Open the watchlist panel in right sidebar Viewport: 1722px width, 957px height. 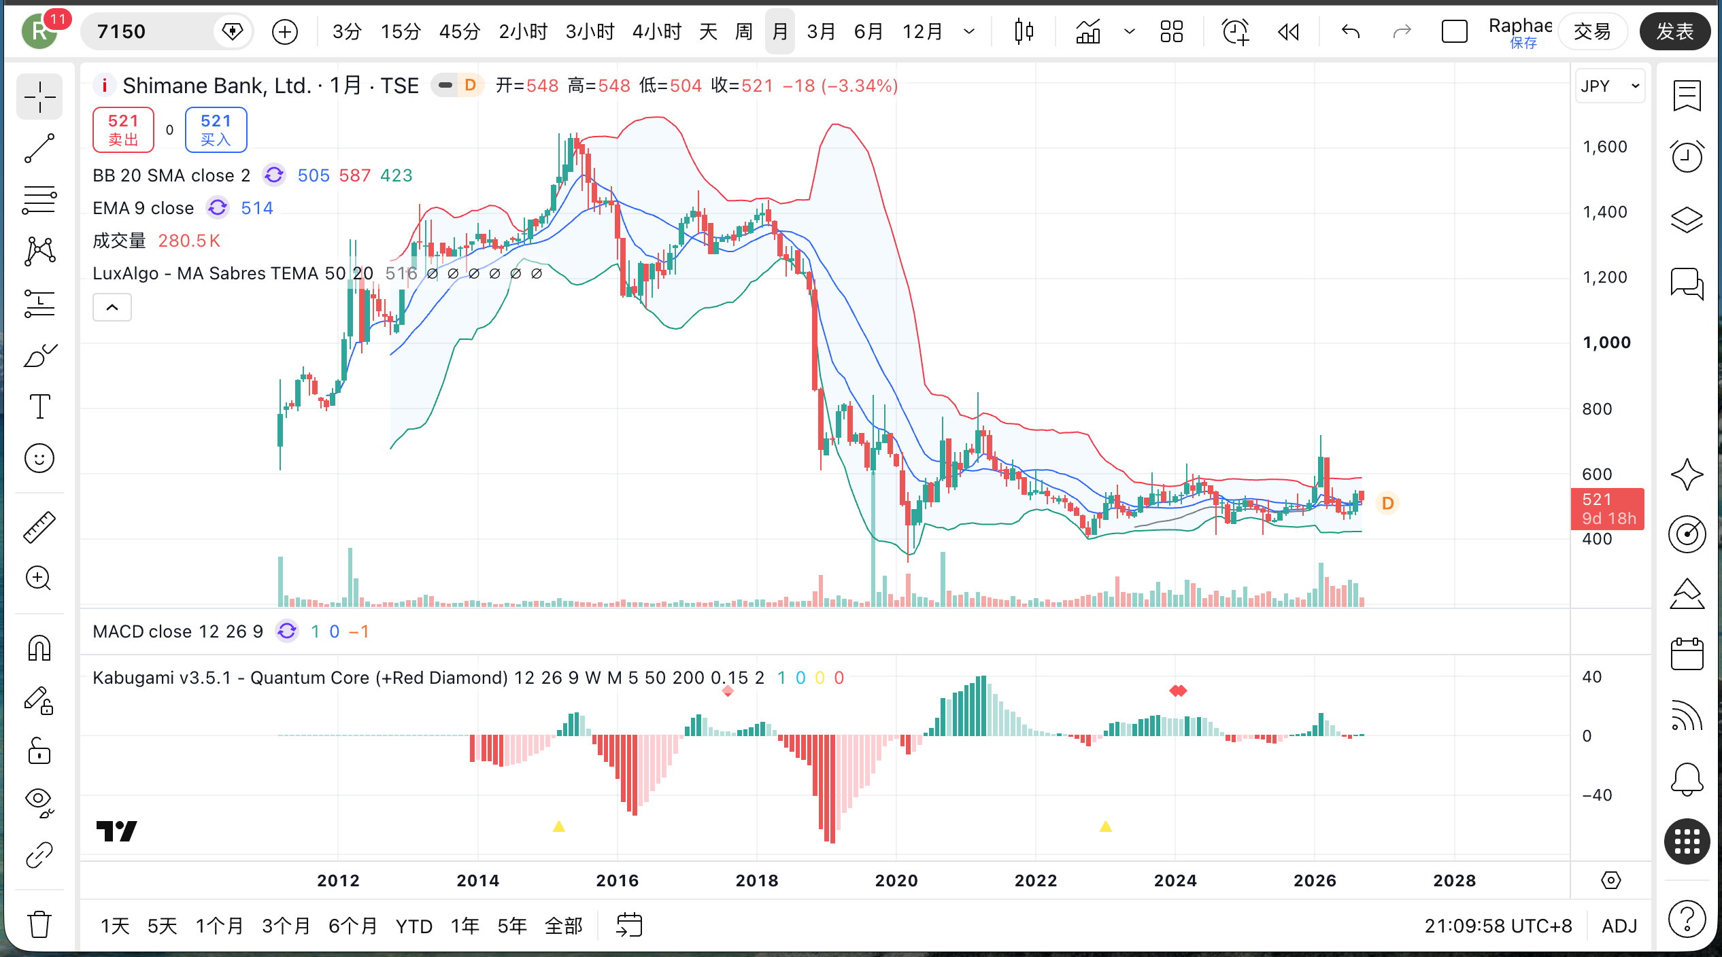pyautogui.click(x=1687, y=96)
